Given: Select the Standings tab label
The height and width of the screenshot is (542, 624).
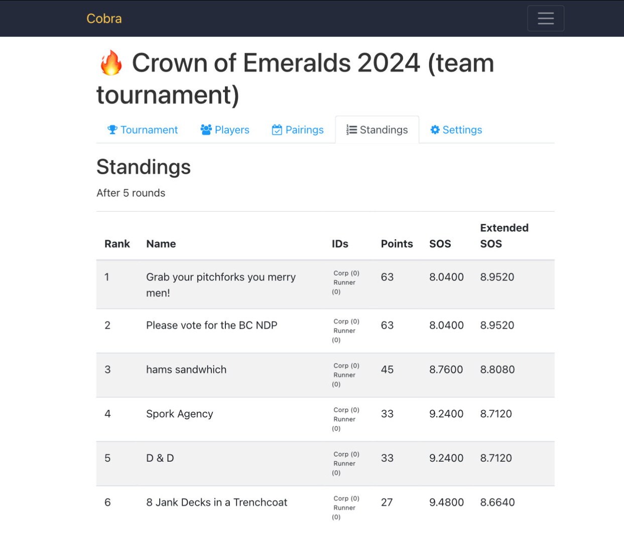Looking at the screenshot, I should click(x=384, y=130).
